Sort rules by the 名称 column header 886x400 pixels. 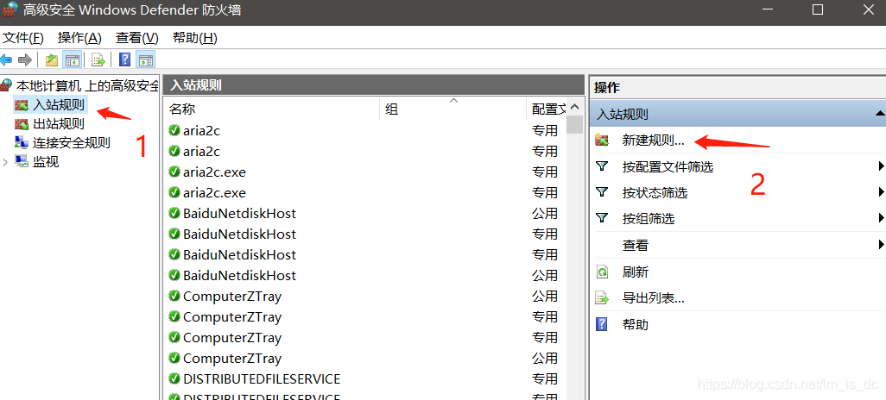click(272, 109)
